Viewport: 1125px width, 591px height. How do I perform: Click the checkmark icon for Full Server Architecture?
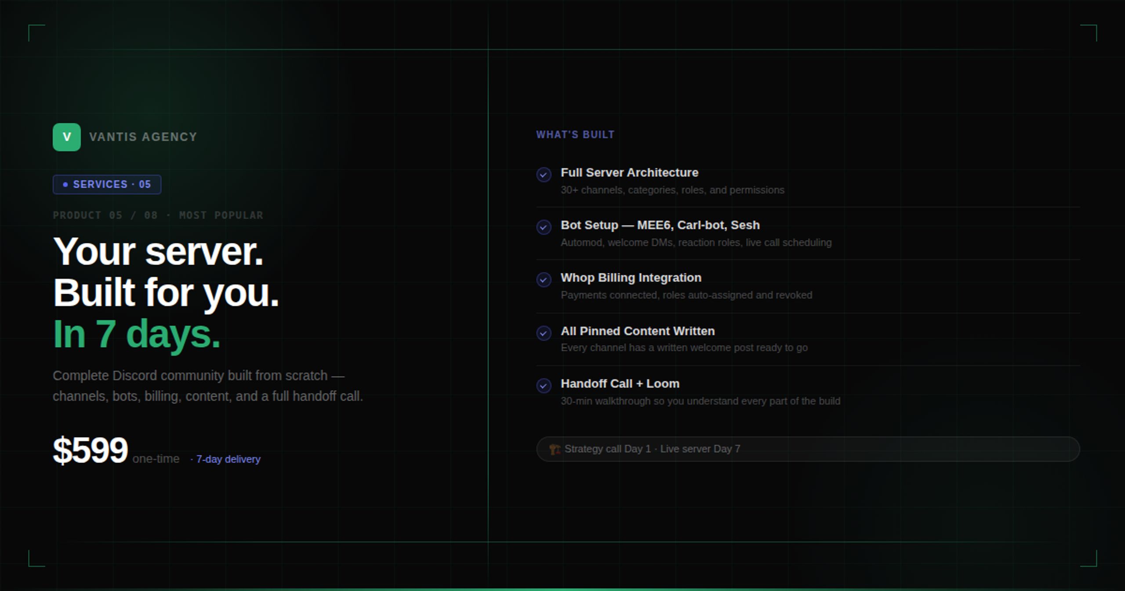coord(544,175)
